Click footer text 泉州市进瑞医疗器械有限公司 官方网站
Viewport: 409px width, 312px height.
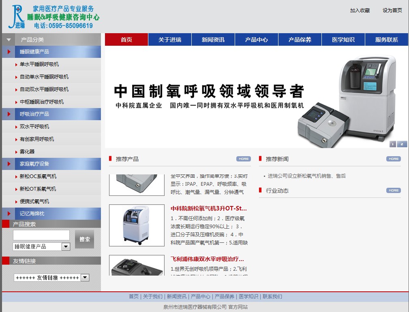point(205,307)
